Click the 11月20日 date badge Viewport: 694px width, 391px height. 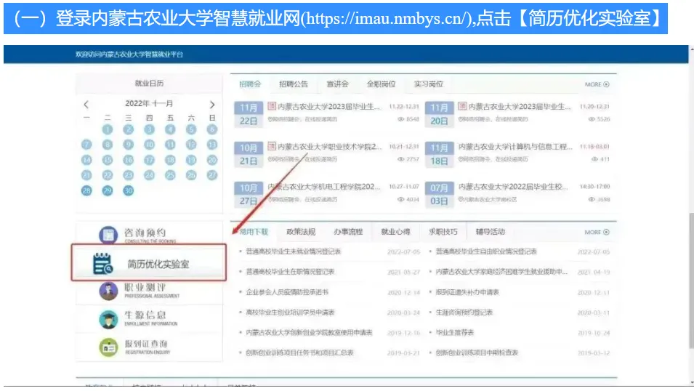439,114
